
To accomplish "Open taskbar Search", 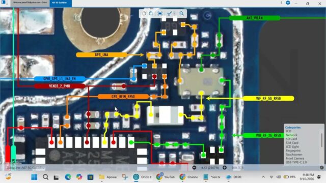I will [x=45, y=177].
